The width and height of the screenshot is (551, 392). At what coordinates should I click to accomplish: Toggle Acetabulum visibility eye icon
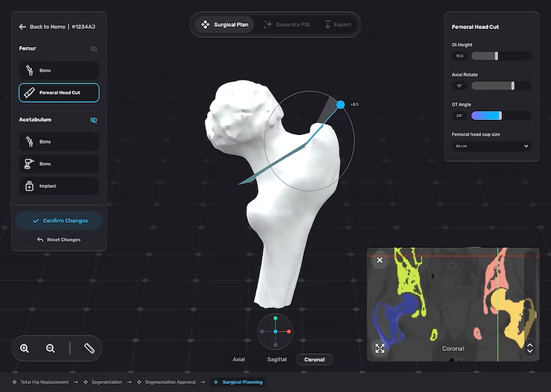(94, 120)
